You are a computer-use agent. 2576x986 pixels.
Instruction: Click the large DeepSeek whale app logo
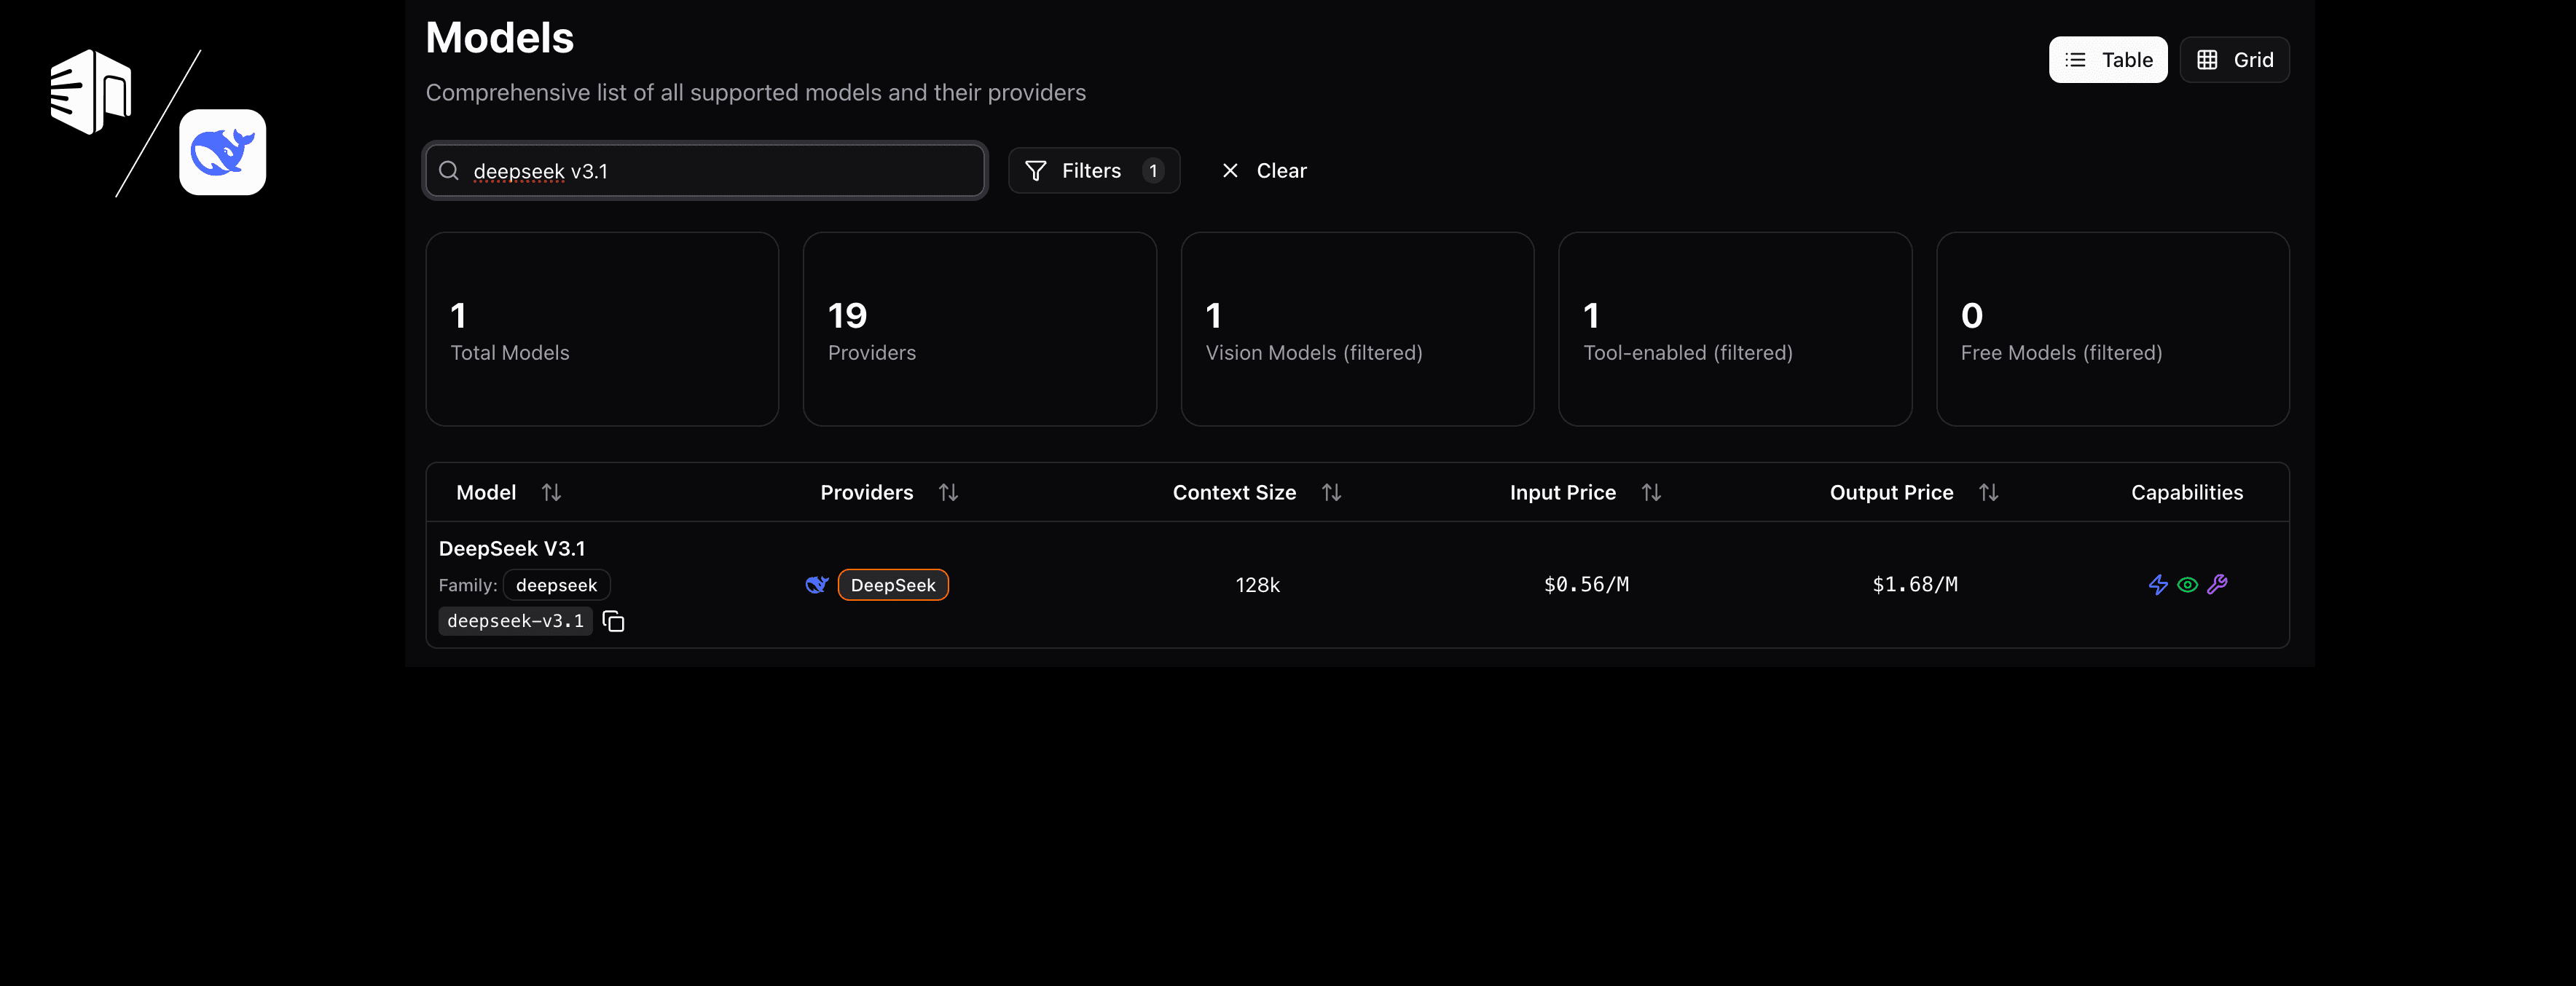pos(222,152)
